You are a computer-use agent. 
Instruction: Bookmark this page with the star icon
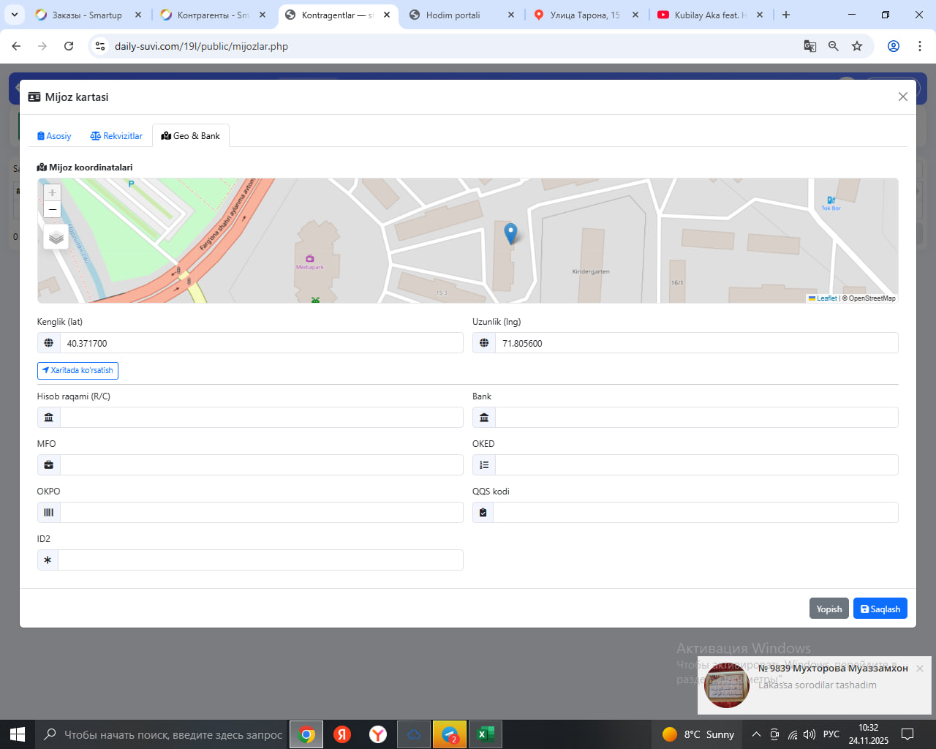coord(857,46)
